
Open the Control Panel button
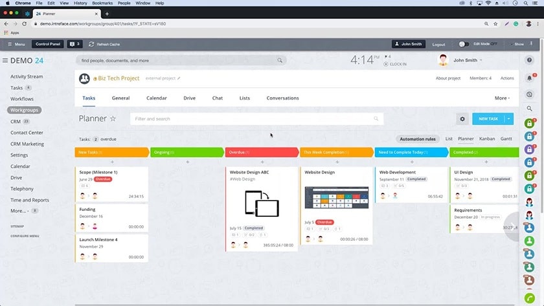coord(48,44)
